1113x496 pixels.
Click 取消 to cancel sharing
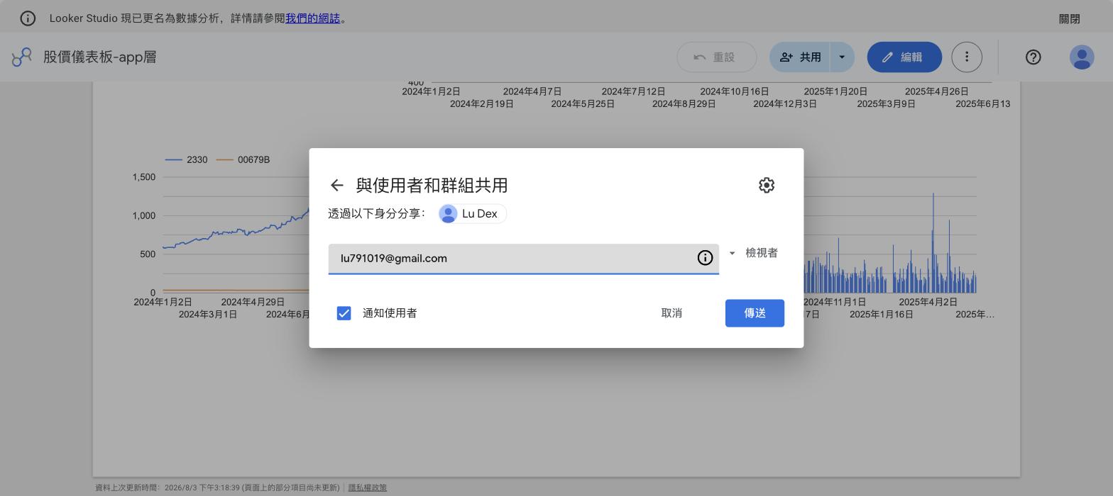[671, 313]
